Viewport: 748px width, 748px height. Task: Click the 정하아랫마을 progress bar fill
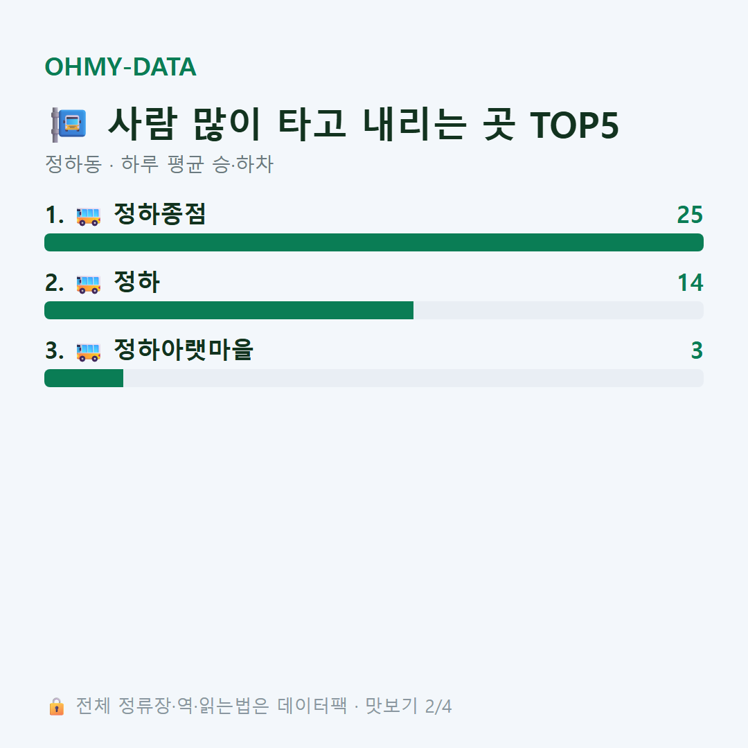[x=84, y=378]
